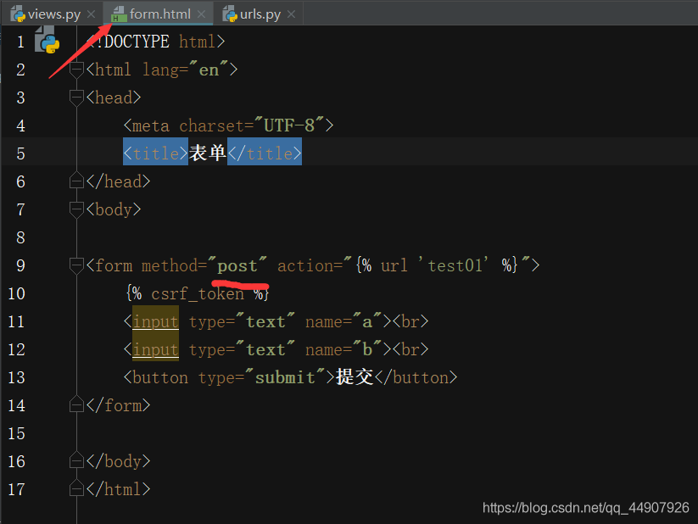Click the Python file icon of urls.py tab
Image resolution: width=698 pixels, height=524 pixels.
coord(230,14)
